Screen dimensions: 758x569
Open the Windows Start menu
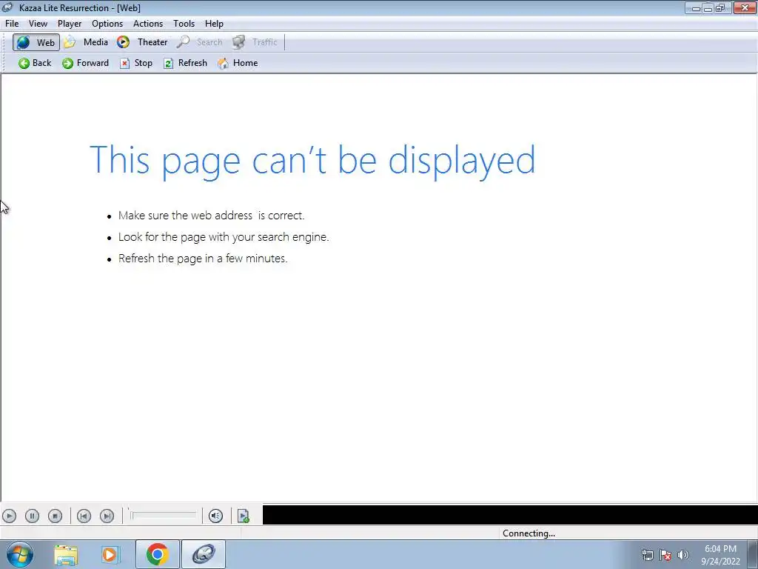pyautogui.click(x=20, y=554)
